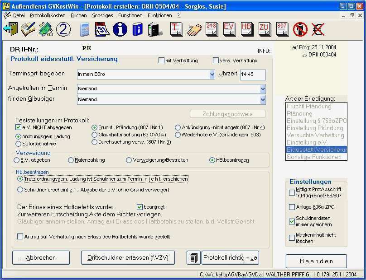This screenshot has height=280, width=366.
Task: Enable the 'mit Verhaftung' checkbox
Action: pos(161,61)
